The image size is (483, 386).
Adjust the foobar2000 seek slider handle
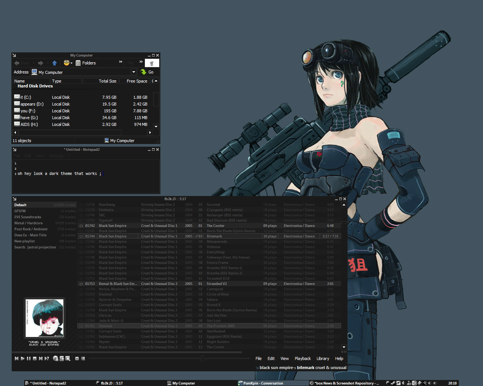203,358
